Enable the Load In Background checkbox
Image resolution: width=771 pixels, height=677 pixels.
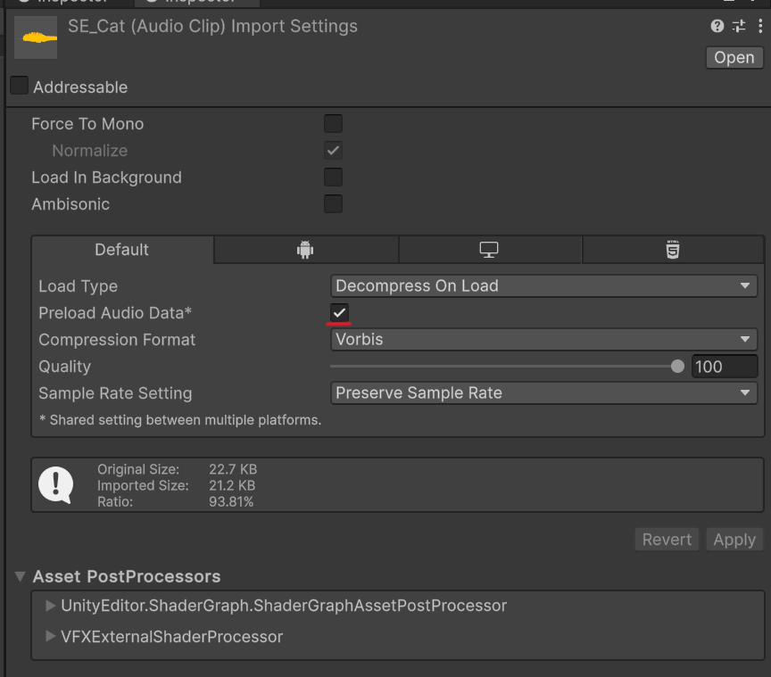coord(333,177)
